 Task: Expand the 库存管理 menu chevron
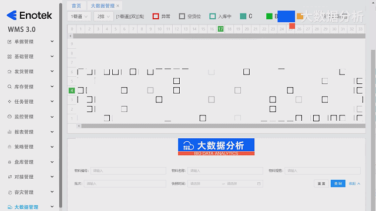(x=52, y=86)
